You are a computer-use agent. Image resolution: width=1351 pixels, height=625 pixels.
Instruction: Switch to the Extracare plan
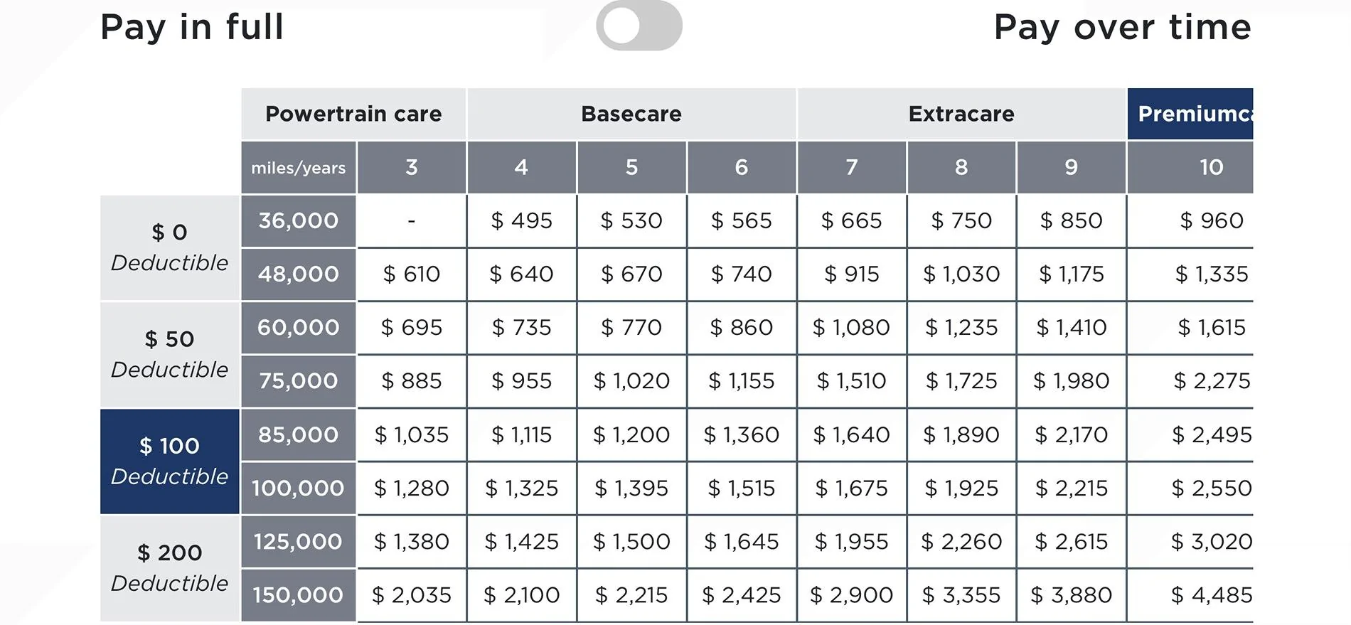point(961,114)
